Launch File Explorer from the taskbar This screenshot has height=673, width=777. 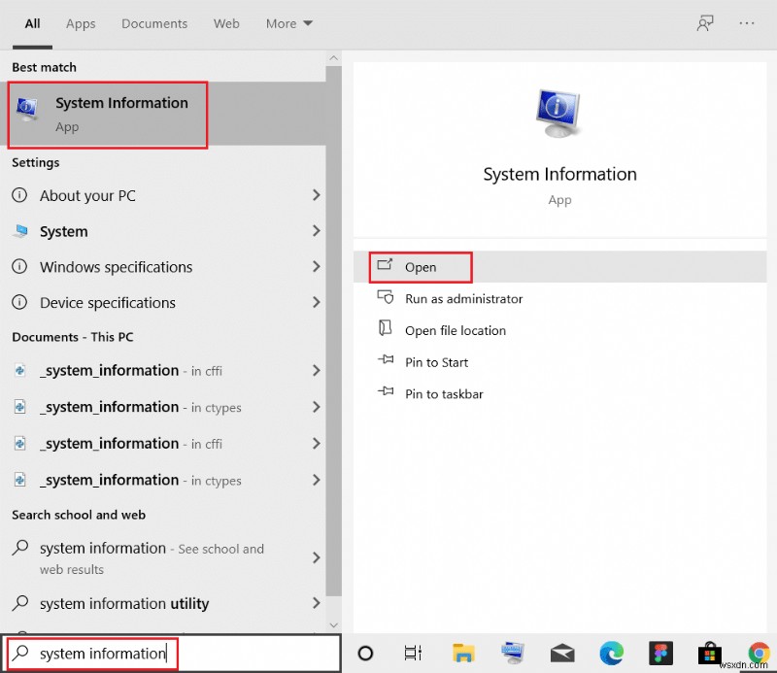click(463, 653)
